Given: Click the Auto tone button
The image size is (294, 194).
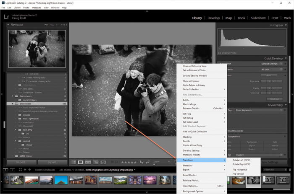Looking at the screenshot, I should (x=269, y=75).
